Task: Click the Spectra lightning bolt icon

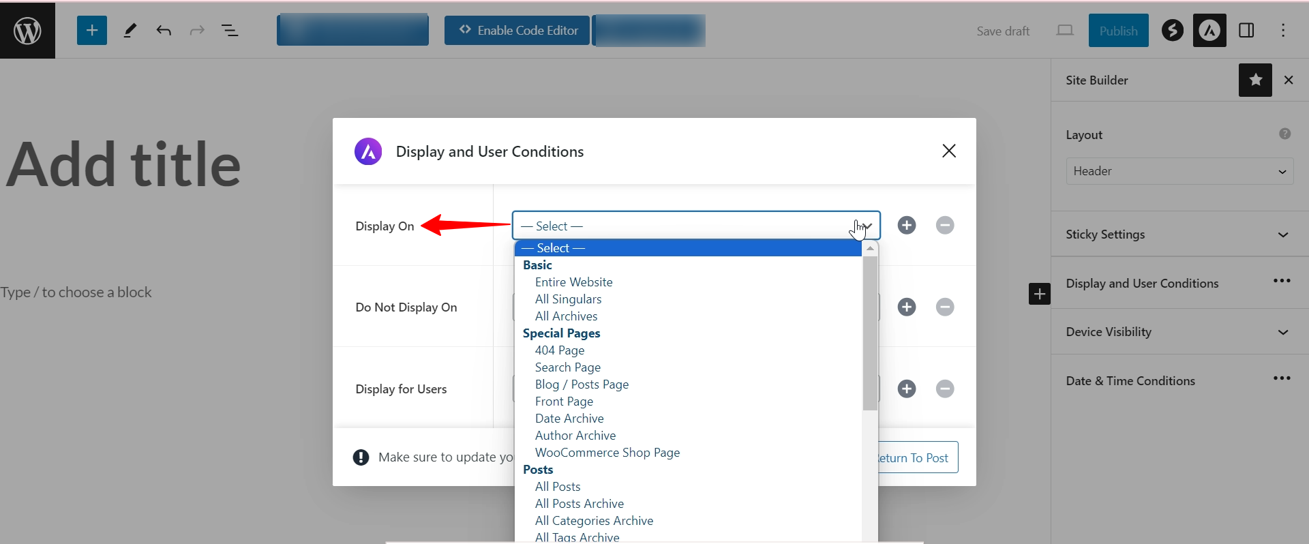Action: 1173,31
